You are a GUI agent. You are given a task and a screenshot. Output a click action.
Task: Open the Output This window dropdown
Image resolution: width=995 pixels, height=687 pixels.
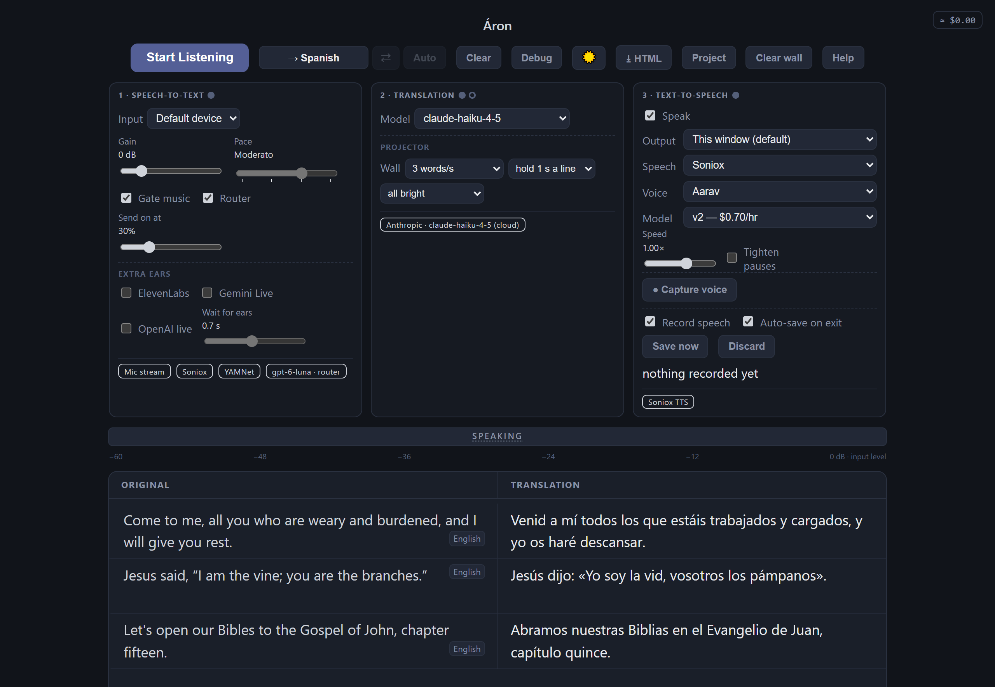[780, 139]
